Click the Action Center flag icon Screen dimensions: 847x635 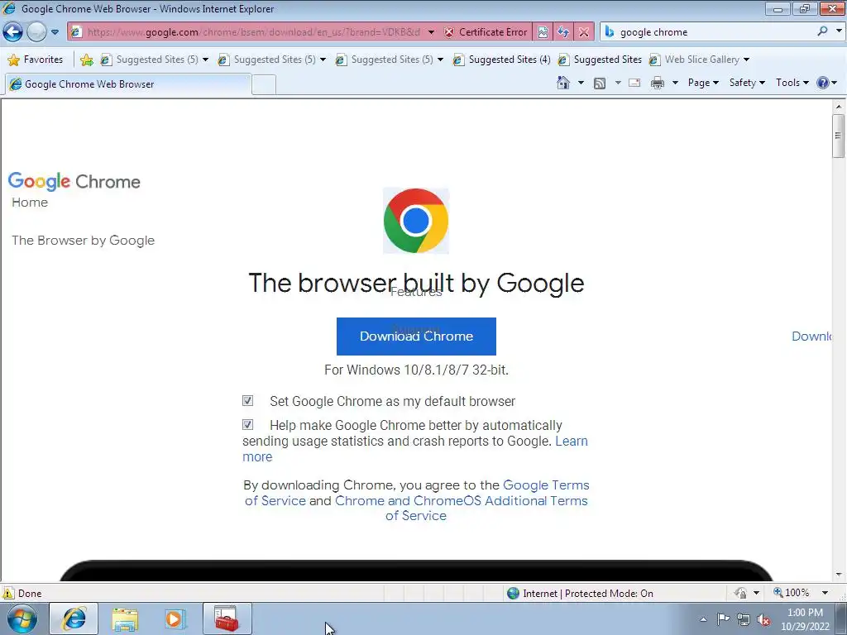[x=723, y=619]
